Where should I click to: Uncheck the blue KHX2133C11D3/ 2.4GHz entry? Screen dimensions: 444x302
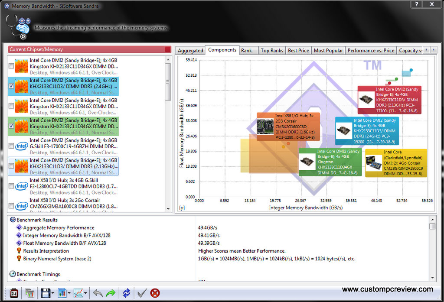pyautogui.click(x=11, y=86)
